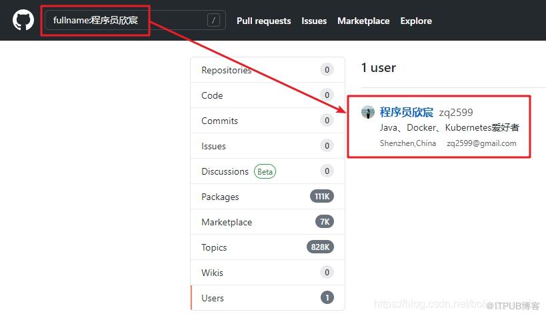Click the '1 user' results heading
546x316 pixels.
coord(379,67)
